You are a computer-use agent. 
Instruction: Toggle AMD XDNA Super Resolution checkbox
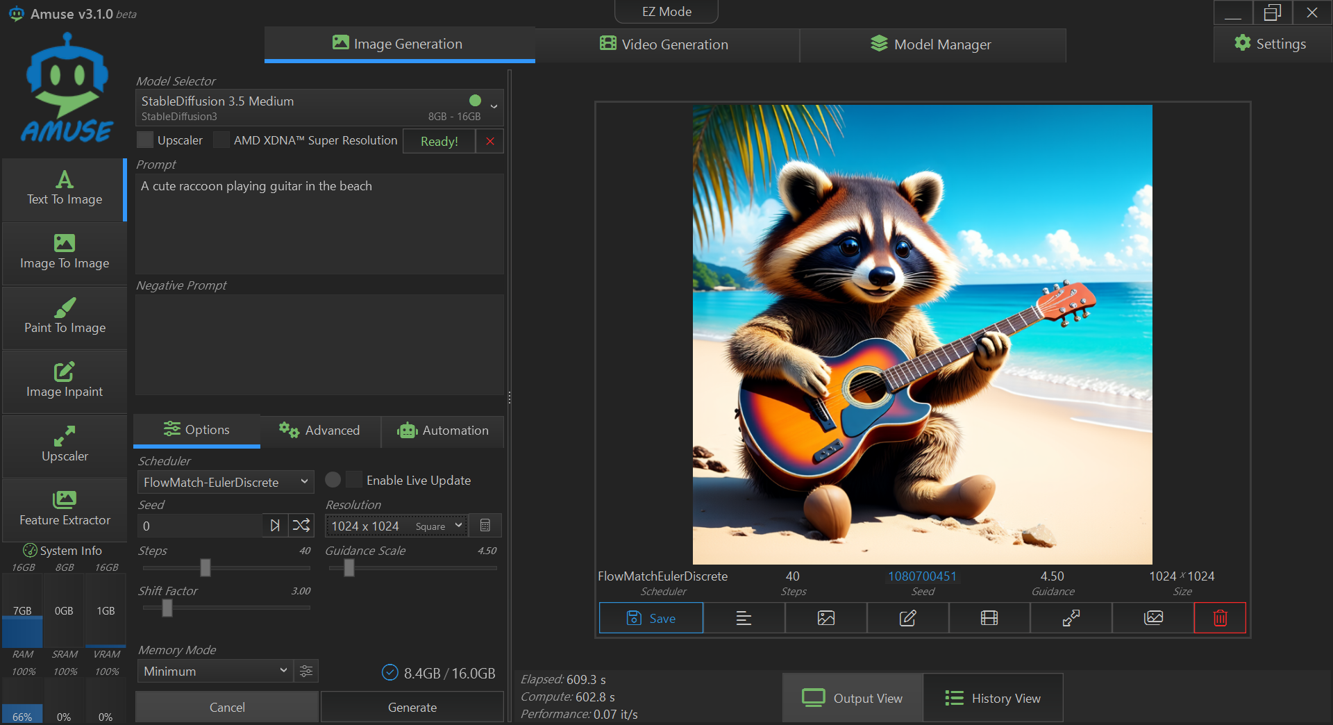(x=221, y=140)
